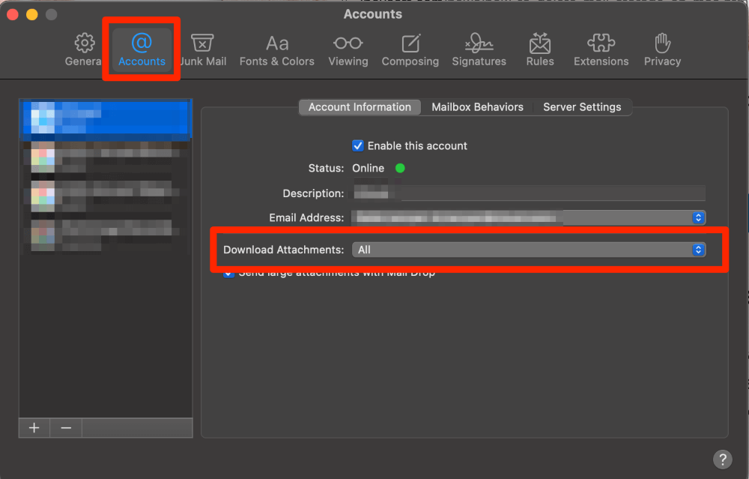This screenshot has width=749, height=479.
Task: Open Junk Mail preferences
Action: tap(203, 50)
